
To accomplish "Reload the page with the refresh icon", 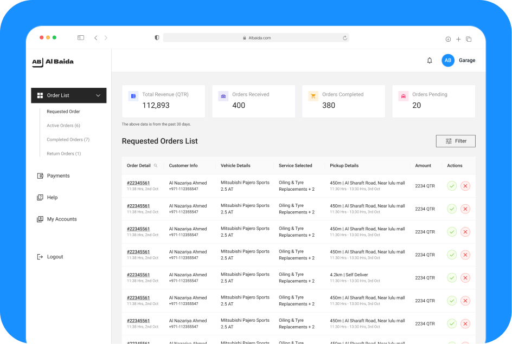I will [x=345, y=38].
